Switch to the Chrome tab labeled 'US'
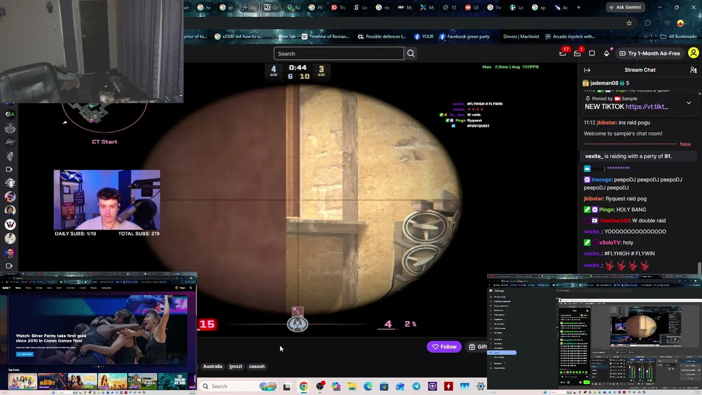Image resolution: width=702 pixels, height=395 pixels. [x=473, y=7]
